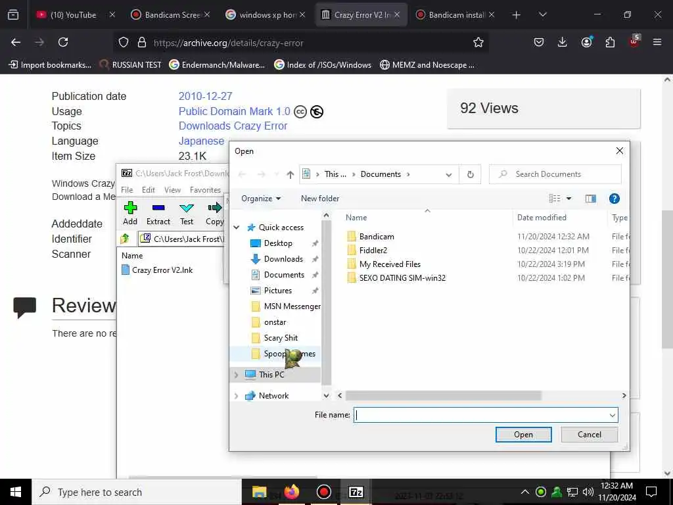Click 7-Zip Extract button
Screen dimensions: 673x505
(x=158, y=214)
